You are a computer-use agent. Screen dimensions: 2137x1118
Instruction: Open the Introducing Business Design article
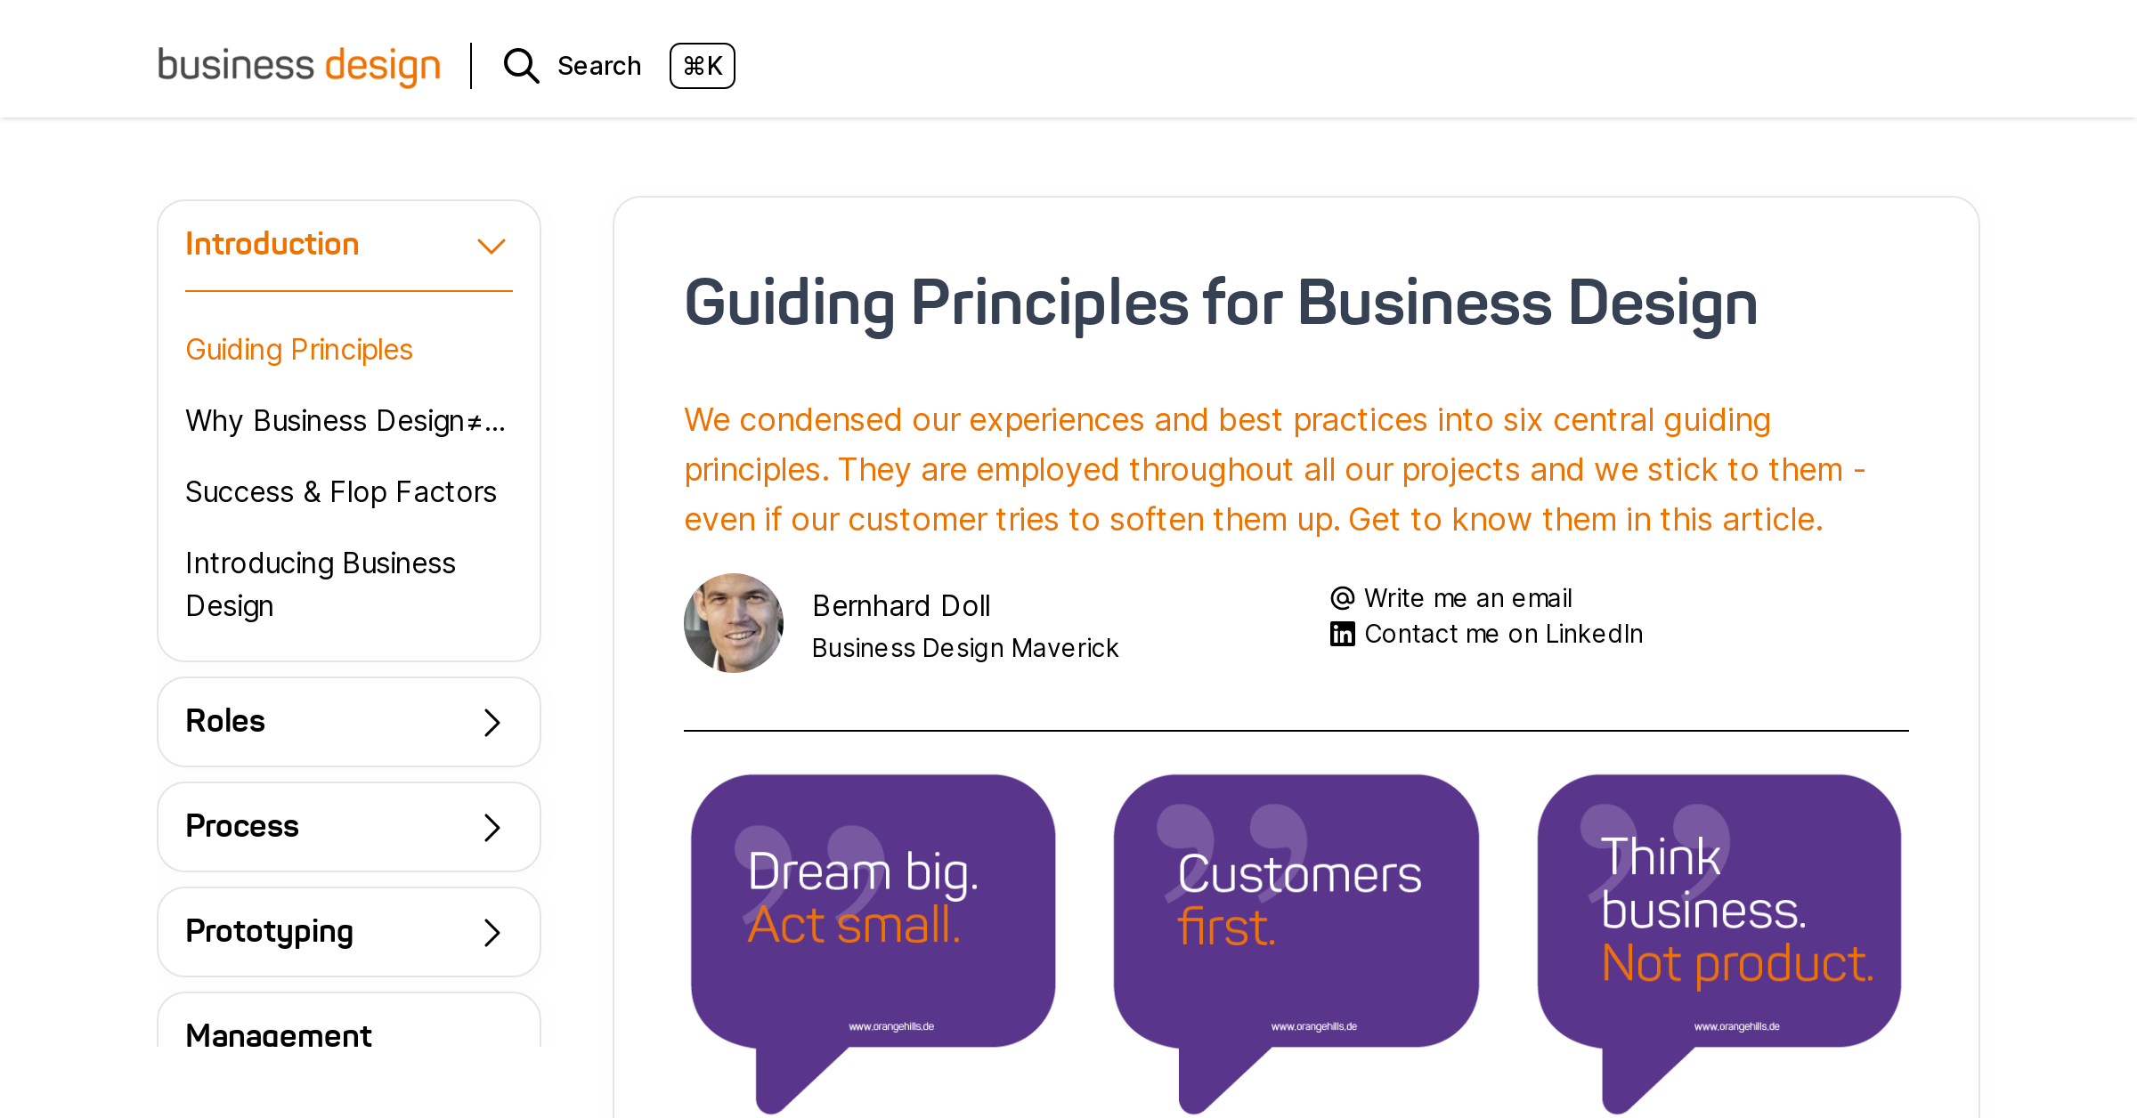coord(321,584)
